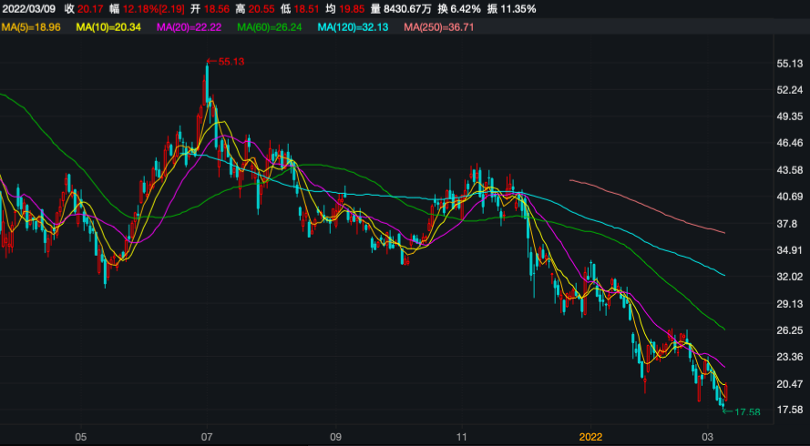This screenshot has width=810, height=446.
Task: Click the 03 month label on time axis
Action: [x=709, y=437]
